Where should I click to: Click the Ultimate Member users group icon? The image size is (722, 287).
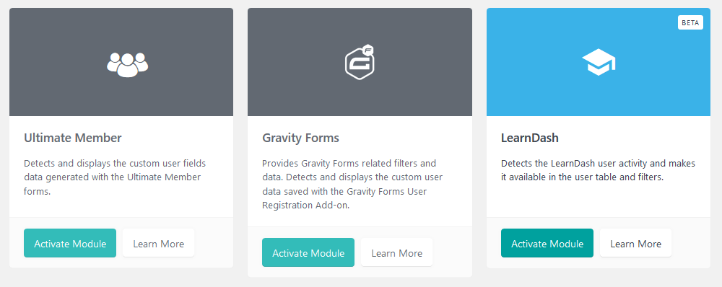click(x=128, y=64)
